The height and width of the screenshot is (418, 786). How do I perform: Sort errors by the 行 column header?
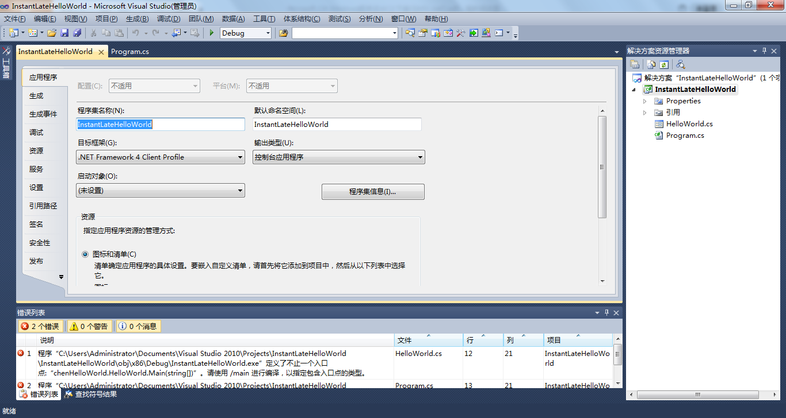(x=483, y=340)
